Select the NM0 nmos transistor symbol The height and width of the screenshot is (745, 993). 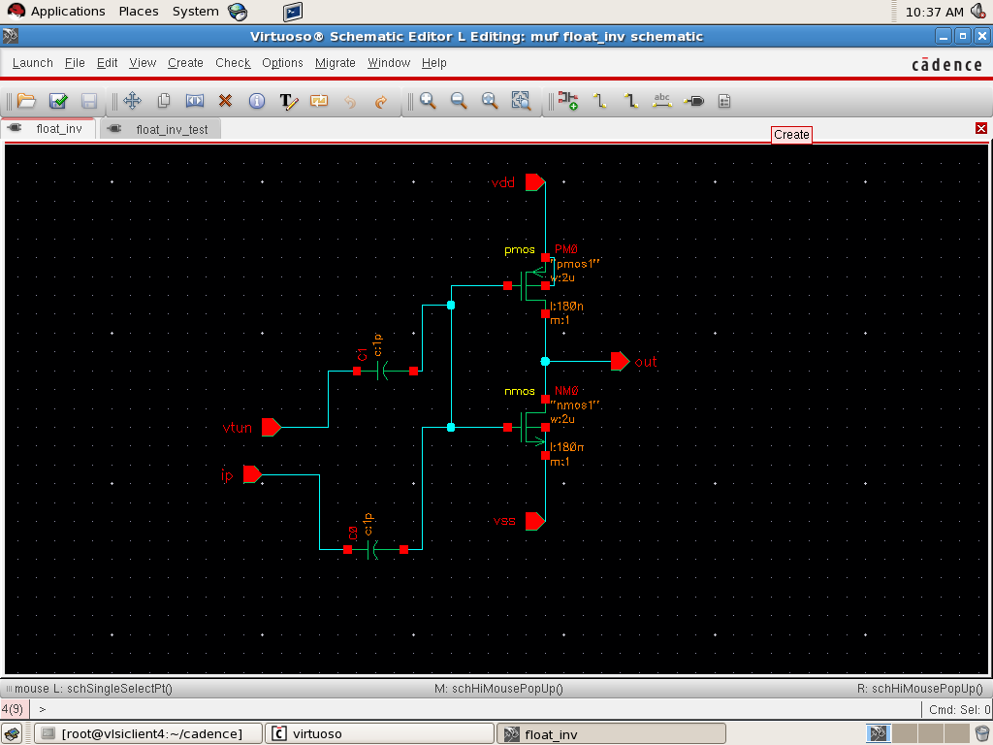(x=530, y=428)
